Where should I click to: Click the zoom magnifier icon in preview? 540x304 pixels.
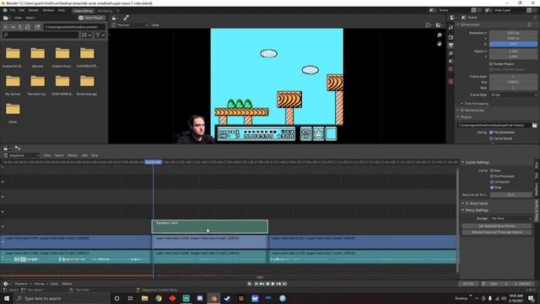tap(439, 35)
